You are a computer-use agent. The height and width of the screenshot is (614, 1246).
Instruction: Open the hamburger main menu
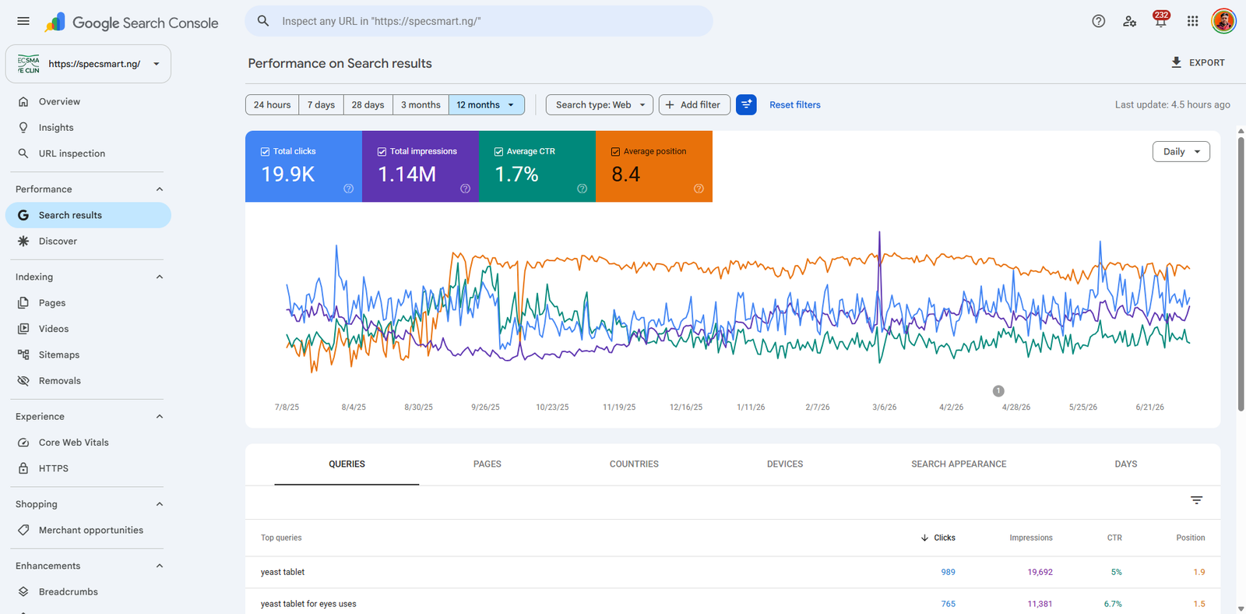click(x=23, y=21)
